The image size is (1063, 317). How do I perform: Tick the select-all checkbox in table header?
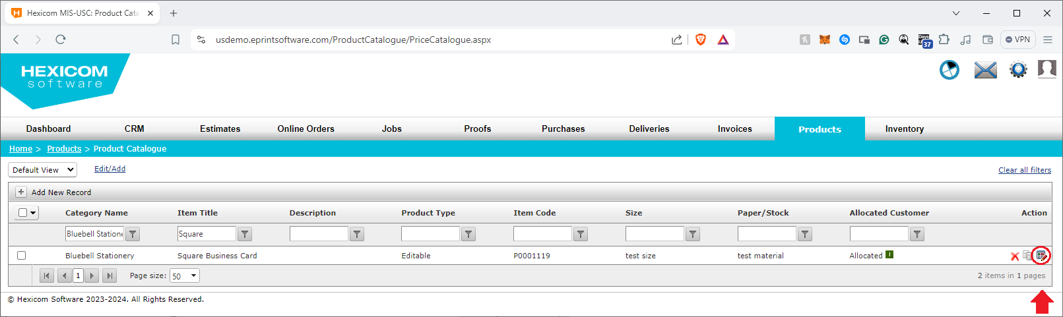[x=23, y=212]
